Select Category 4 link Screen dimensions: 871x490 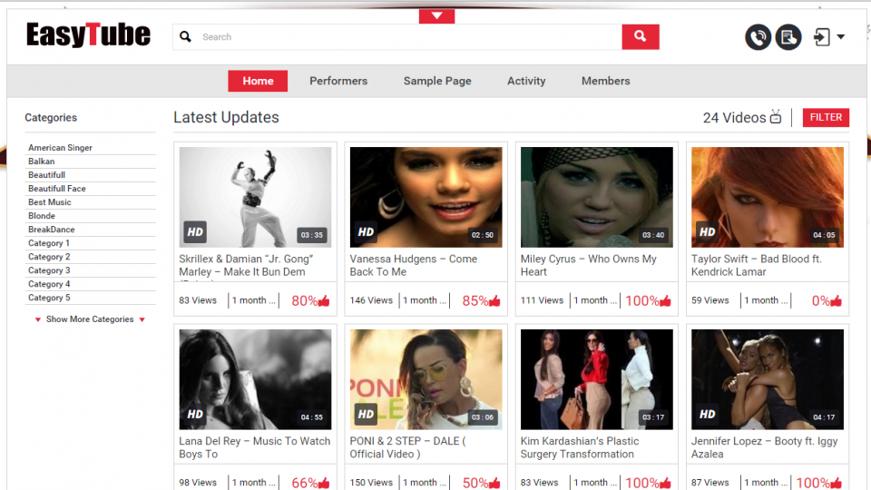[49, 284]
